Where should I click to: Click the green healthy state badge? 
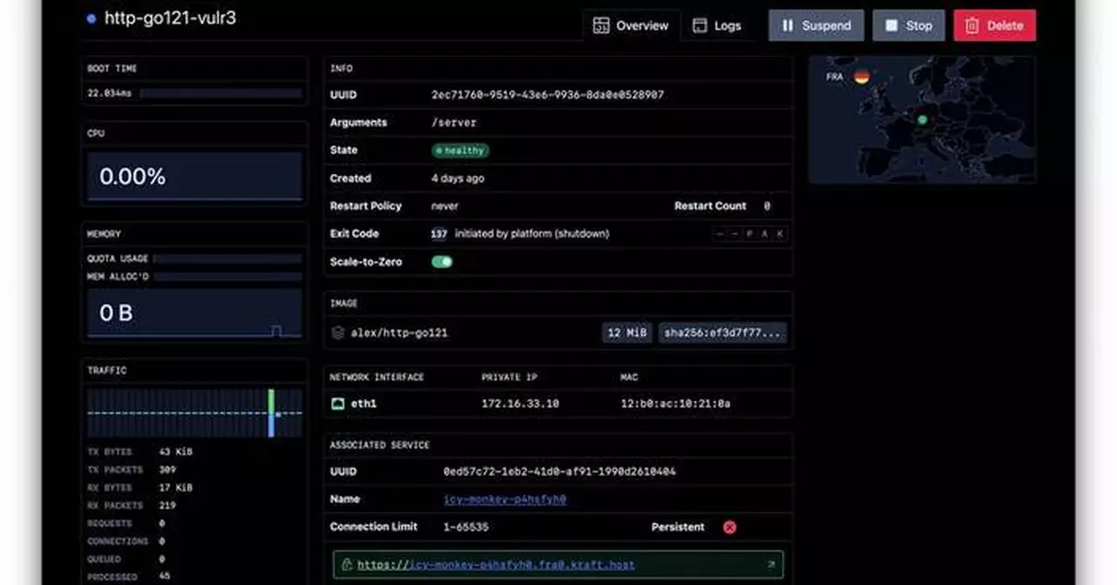pyautogui.click(x=460, y=151)
